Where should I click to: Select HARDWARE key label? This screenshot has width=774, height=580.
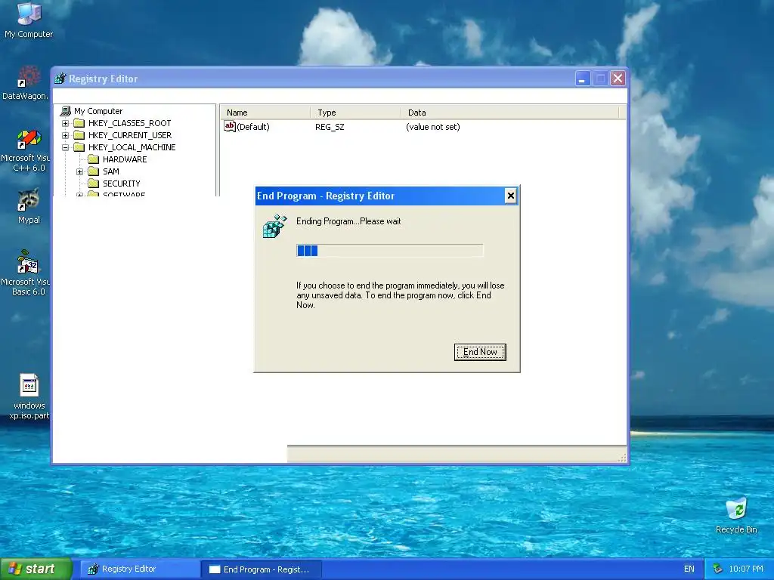125,159
